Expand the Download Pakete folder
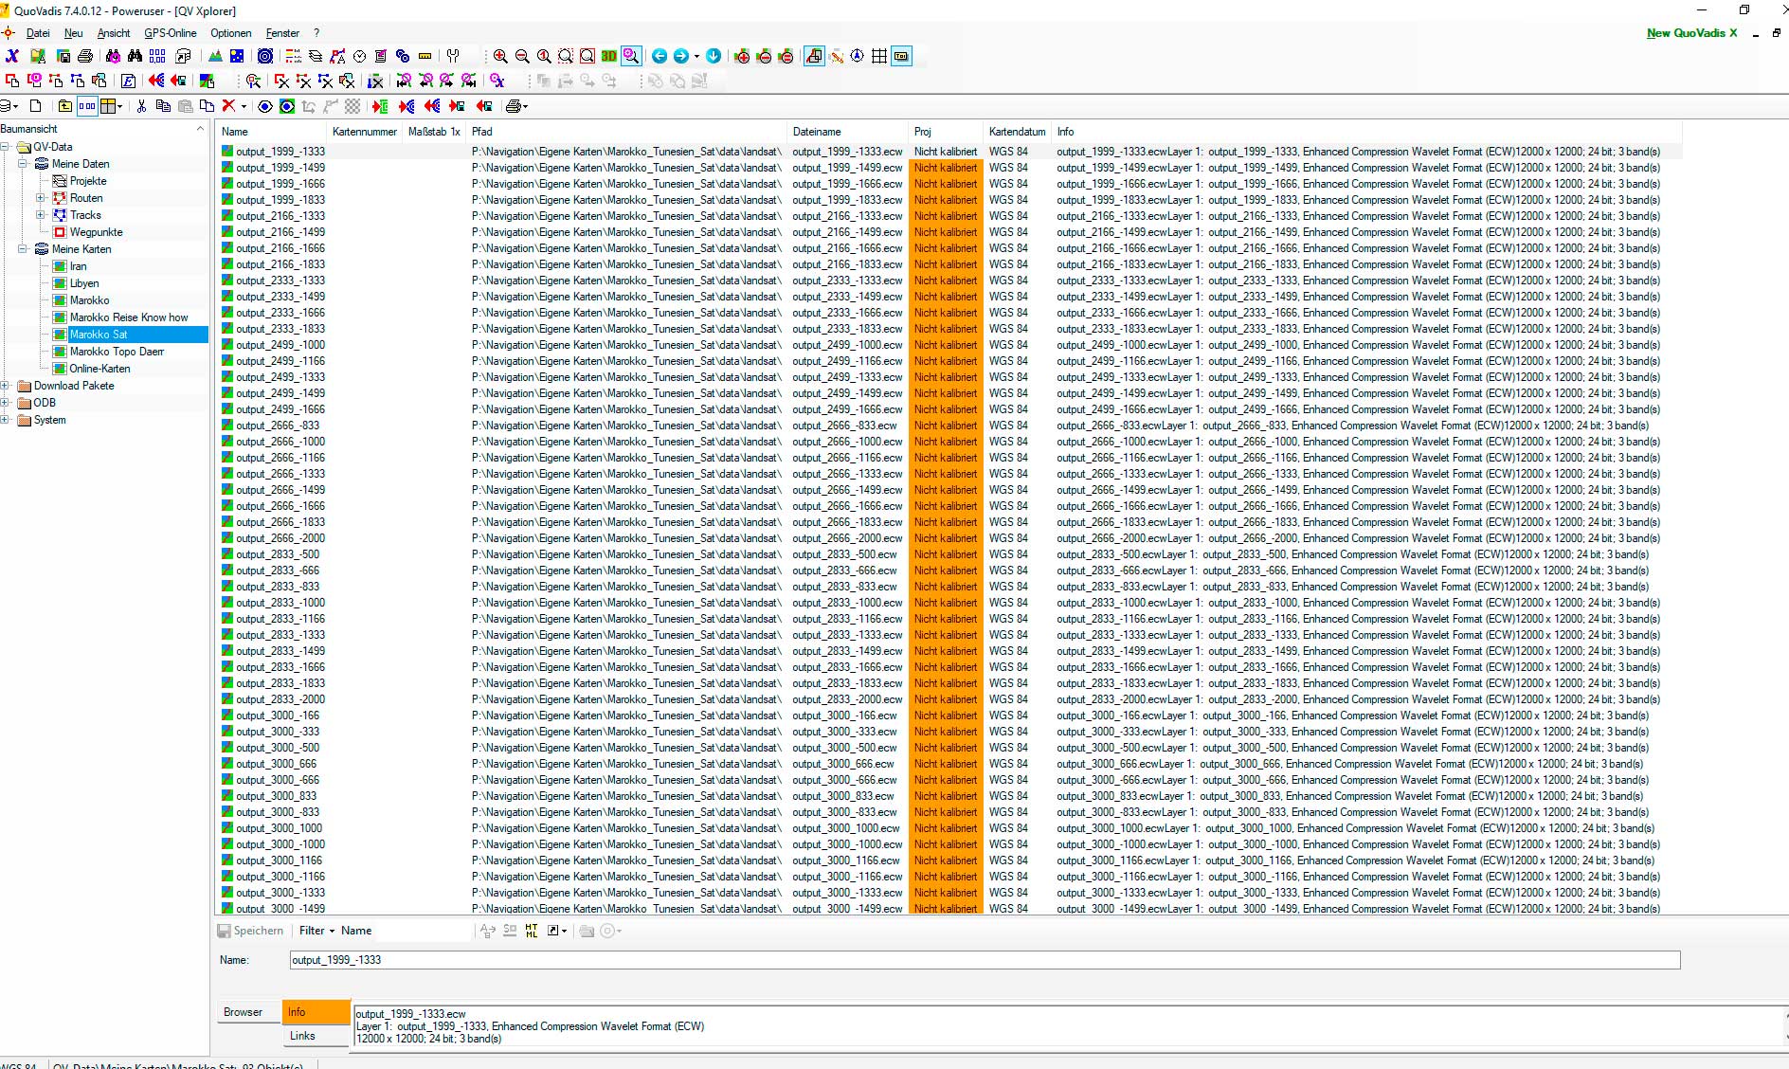Viewport: 1789px width, 1069px height. point(6,386)
